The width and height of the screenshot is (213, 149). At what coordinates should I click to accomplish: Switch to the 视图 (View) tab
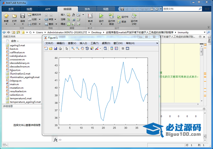point(106,9)
